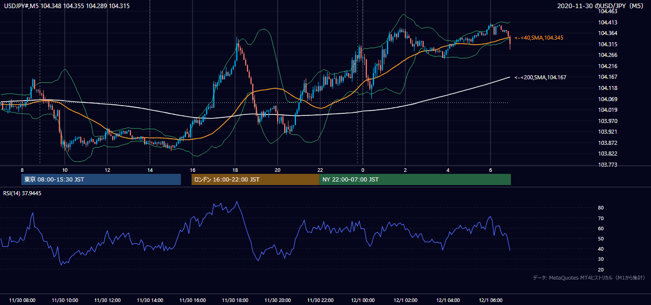Click the 11/30 12:00 time label

(x=107, y=300)
